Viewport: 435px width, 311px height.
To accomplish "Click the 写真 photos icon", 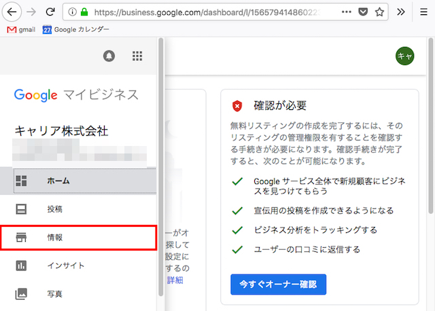I will [x=21, y=294].
